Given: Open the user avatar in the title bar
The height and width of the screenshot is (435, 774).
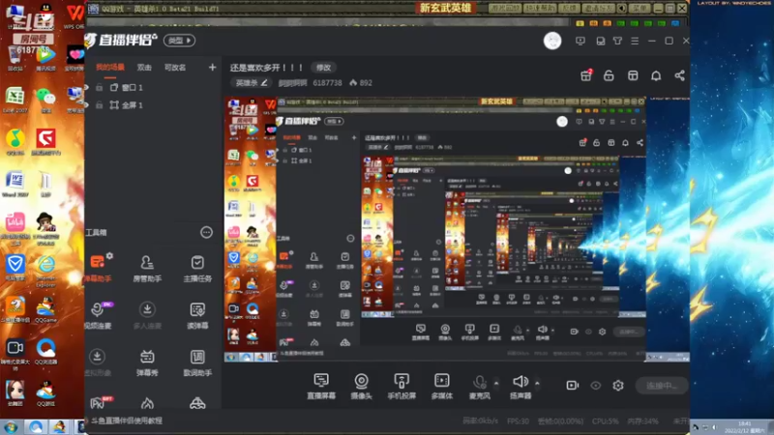Looking at the screenshot, I should (x=552, y=41).
